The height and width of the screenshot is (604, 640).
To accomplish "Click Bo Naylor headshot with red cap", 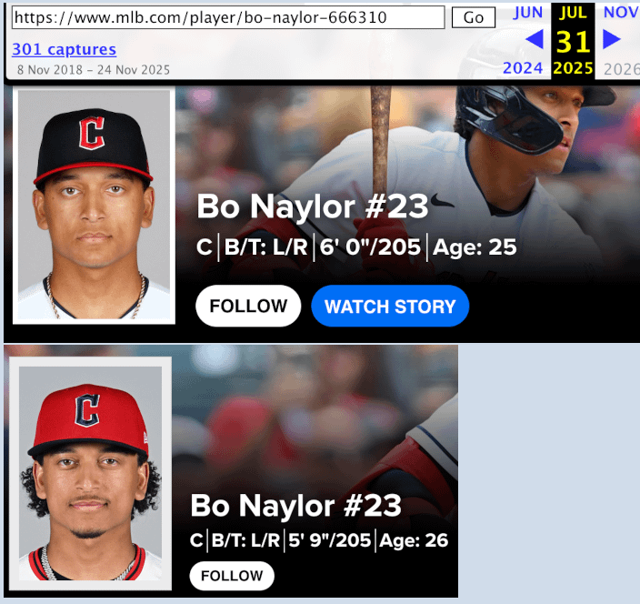I will (x=90, y=473).
